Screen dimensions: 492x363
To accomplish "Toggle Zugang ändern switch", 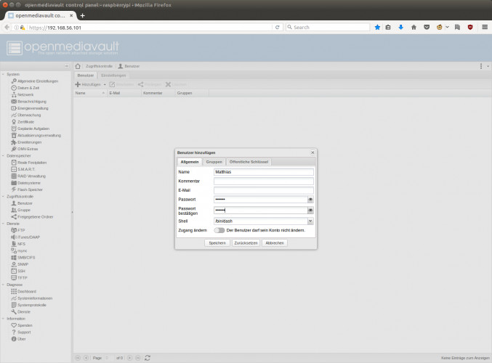I will 219,230.
